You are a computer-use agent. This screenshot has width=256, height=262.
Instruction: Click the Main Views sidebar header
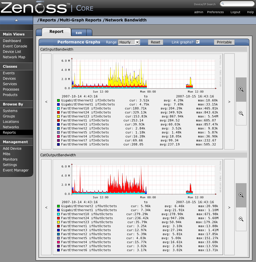14,34
